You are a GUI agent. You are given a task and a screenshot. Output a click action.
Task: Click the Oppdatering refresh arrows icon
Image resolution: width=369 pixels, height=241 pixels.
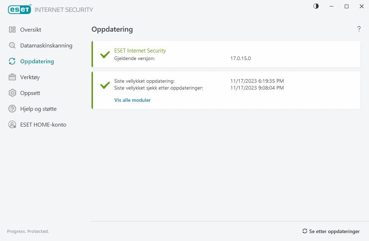pyautogui.click(x=12, y=62)
